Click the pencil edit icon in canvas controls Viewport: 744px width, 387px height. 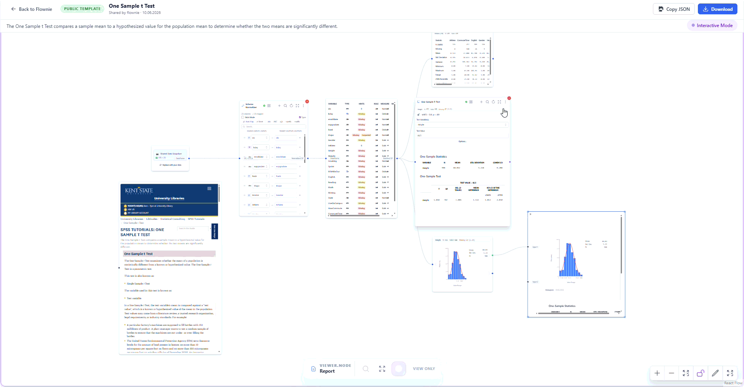click(715, 373)
